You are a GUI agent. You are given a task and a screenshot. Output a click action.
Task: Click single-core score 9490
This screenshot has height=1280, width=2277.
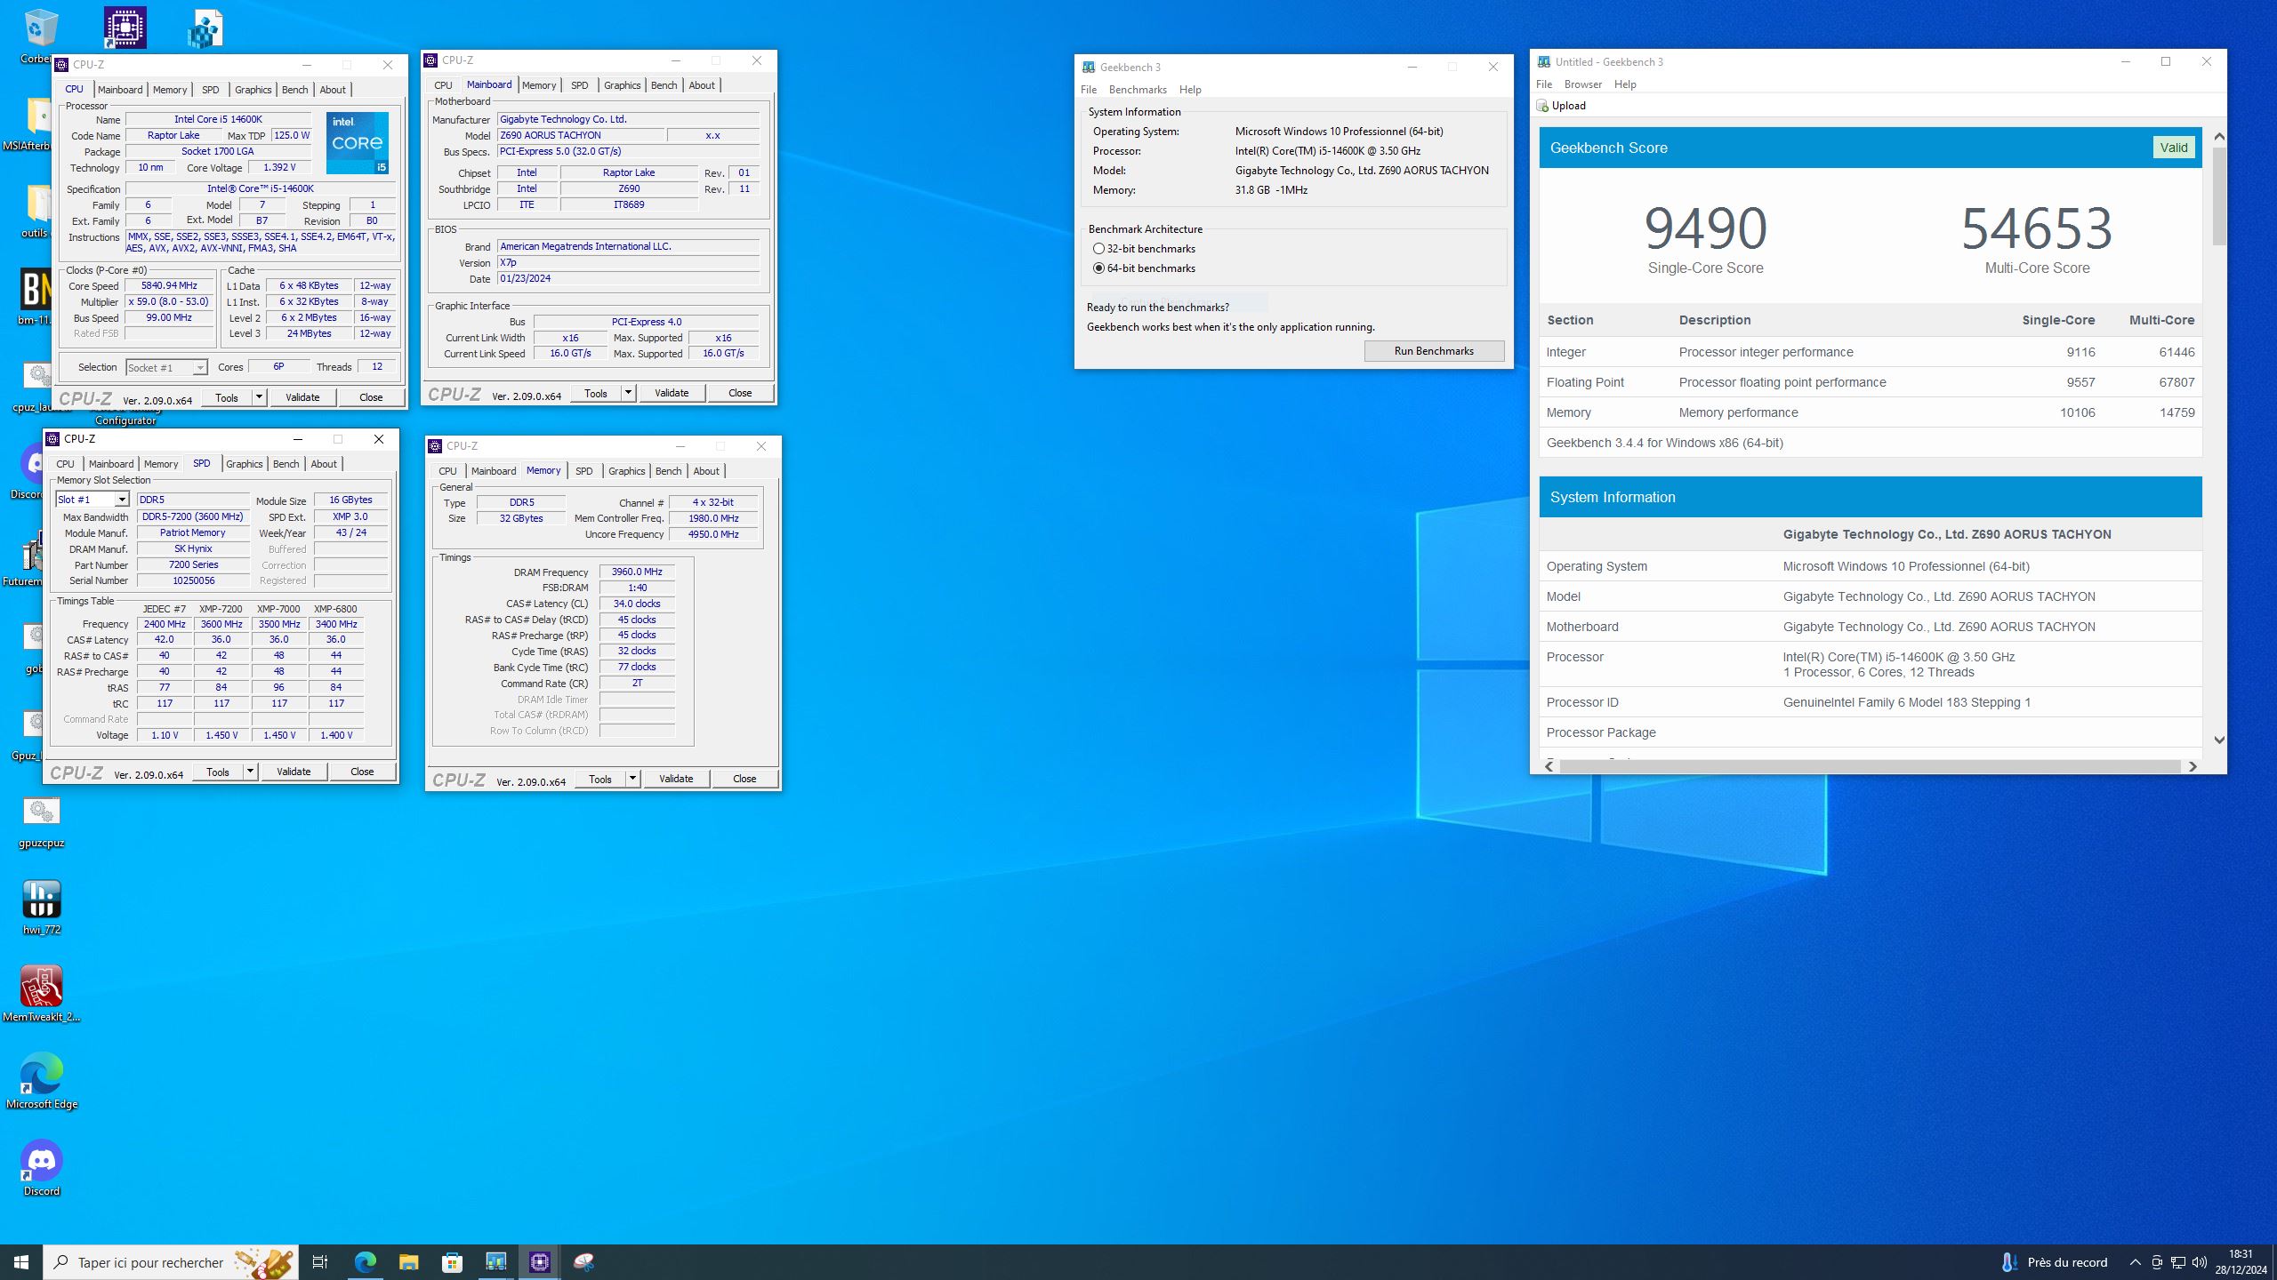pyautogui.click(x=1705, y=228)
